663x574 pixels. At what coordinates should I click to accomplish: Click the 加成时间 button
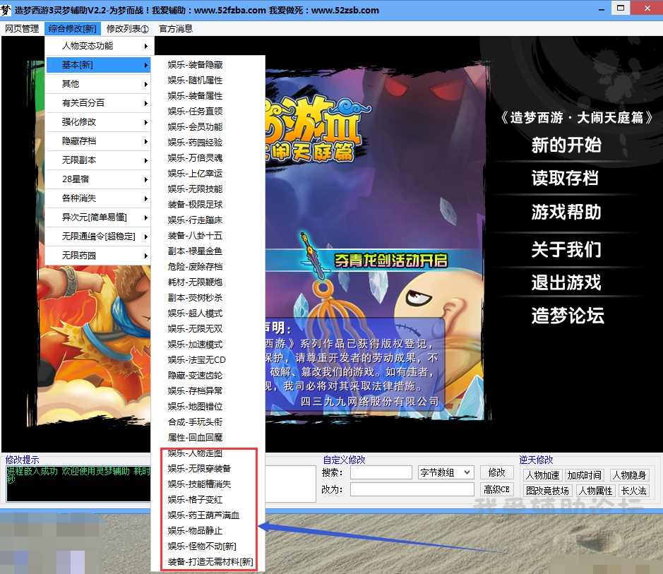point(585,475)
